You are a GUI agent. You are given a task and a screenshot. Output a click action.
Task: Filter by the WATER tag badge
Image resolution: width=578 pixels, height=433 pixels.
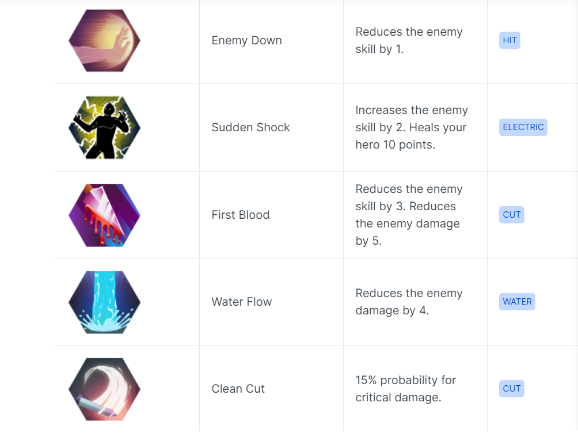(517, 302)
